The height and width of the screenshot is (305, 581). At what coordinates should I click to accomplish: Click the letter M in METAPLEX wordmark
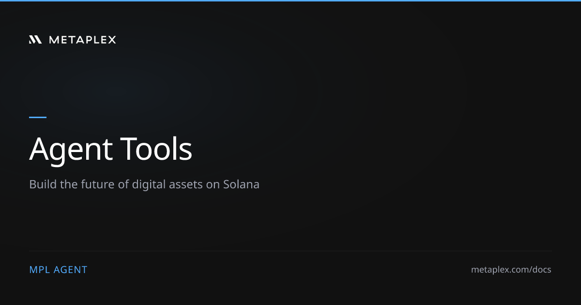click(x=53, y=40)
